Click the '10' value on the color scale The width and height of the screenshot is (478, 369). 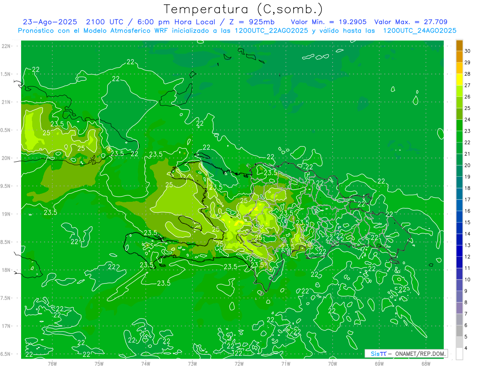tap(468, 279)
